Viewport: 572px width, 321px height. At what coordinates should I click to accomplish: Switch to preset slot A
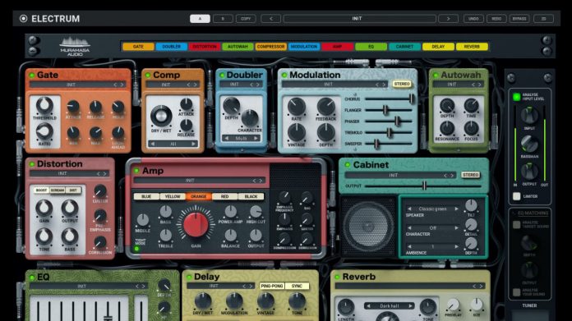200,19
